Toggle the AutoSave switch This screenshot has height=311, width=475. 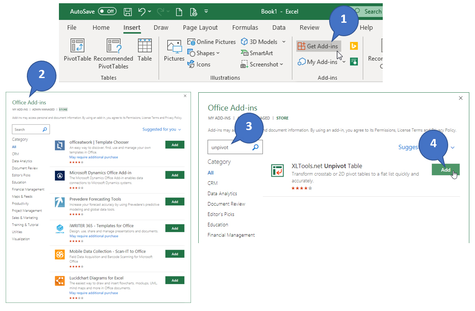[x=107, y=11]
